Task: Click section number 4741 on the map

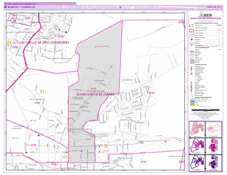Action: tap(144, 162)
